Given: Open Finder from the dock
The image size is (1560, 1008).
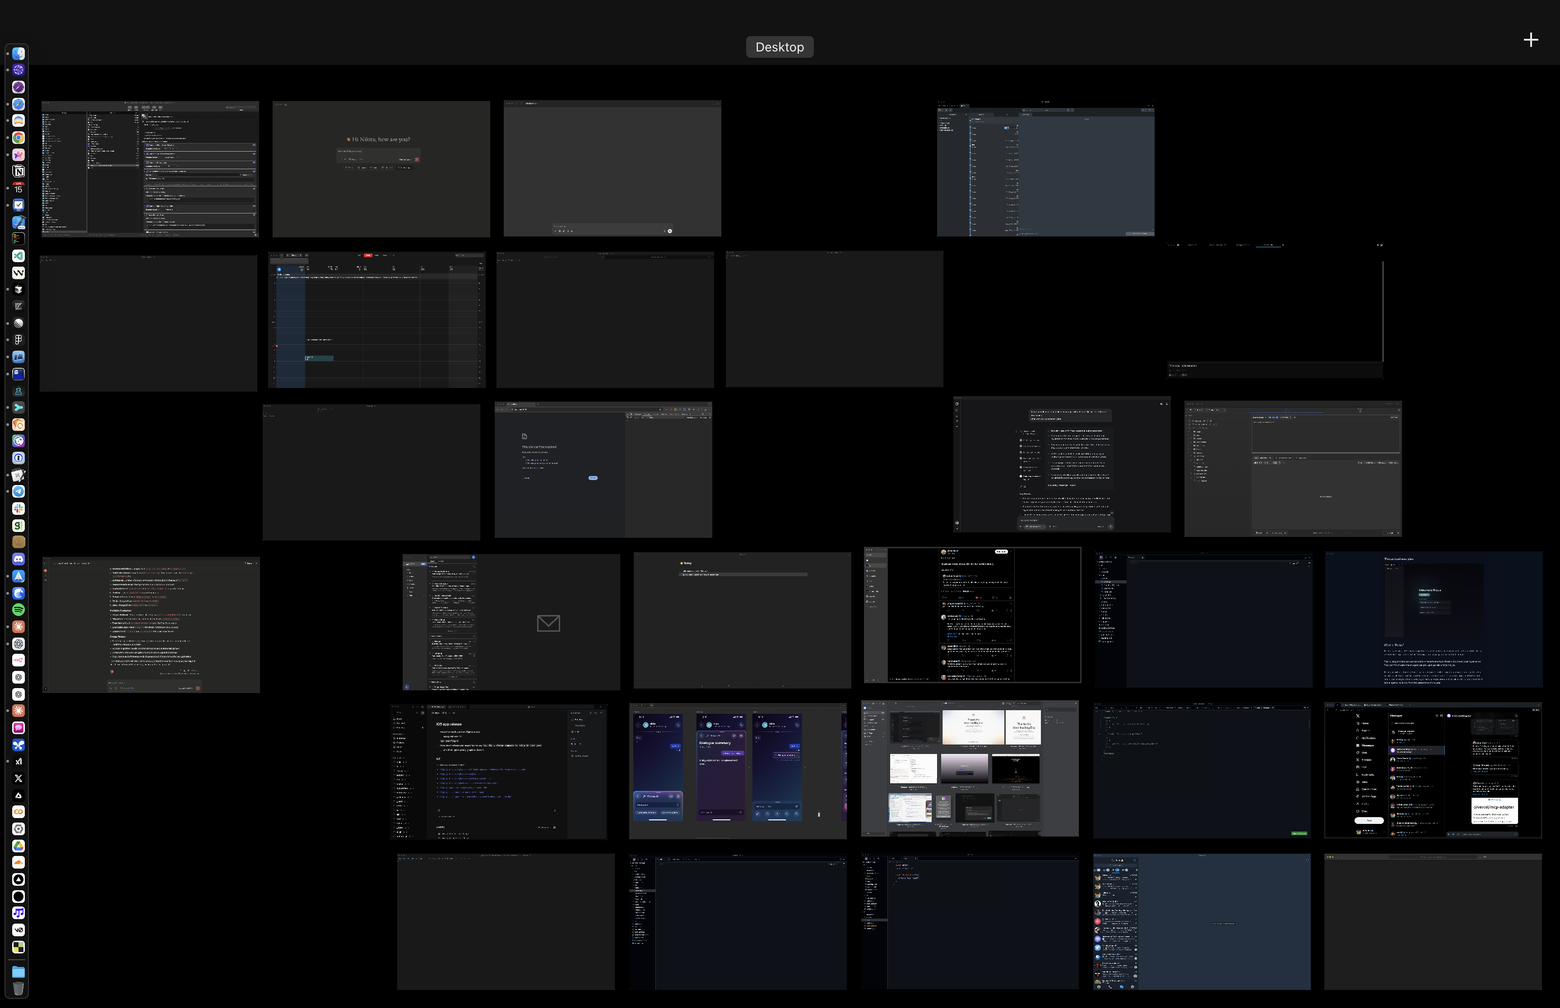Looking at the screenshot, I should click(19, 54).
